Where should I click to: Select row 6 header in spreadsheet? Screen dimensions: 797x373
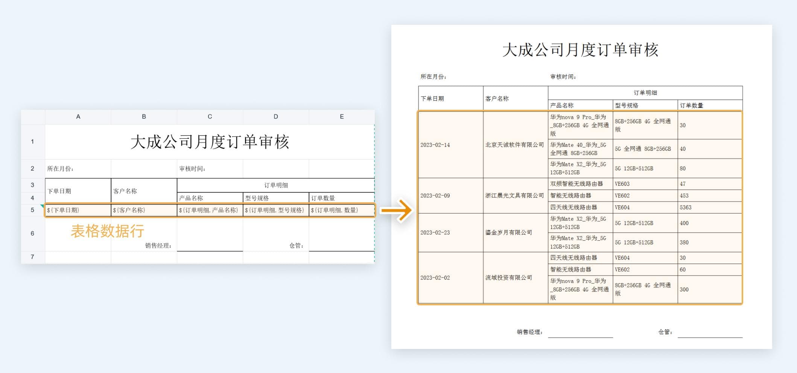point(33,234)
